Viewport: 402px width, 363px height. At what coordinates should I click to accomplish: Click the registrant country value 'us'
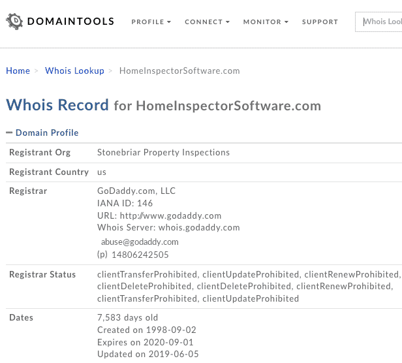tap(102, 172)
